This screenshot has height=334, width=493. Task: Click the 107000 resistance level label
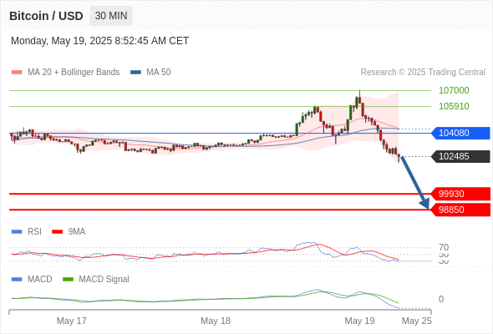click(x=454, y=90)
